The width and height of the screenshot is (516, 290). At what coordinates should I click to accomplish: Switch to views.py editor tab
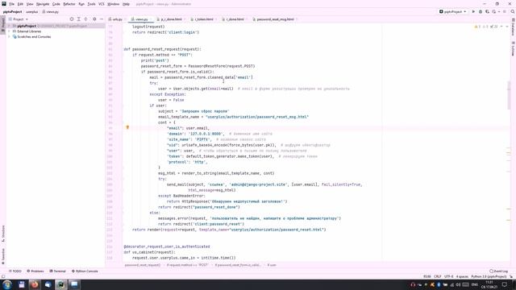141,19
